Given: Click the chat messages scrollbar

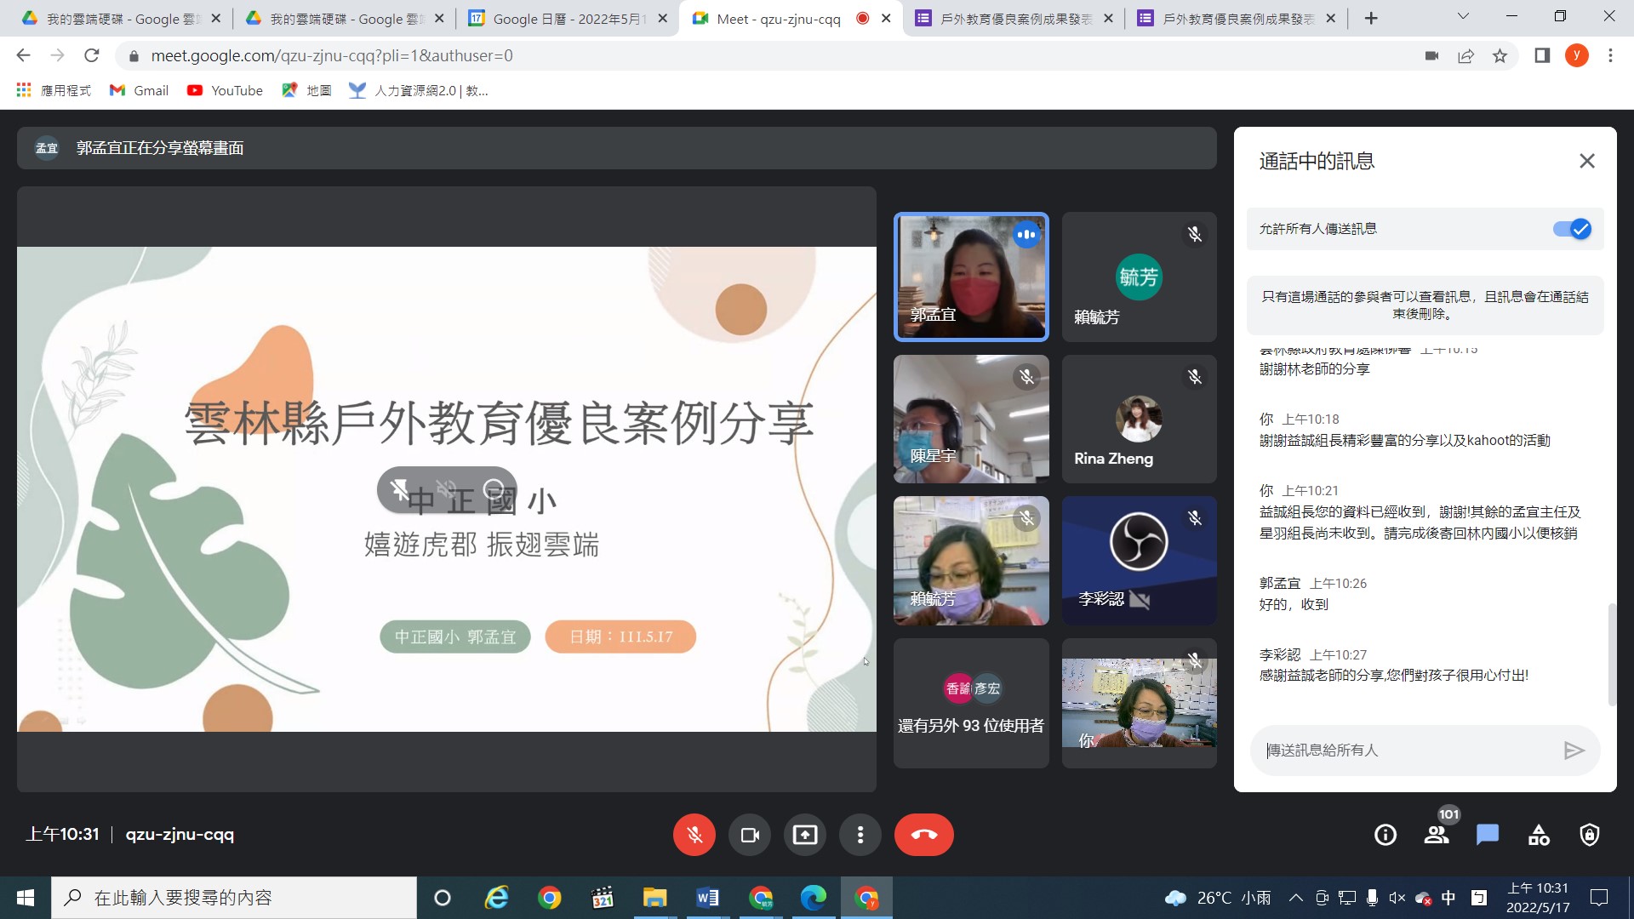Looking at the screenshot, I should tap(1611, 654).
